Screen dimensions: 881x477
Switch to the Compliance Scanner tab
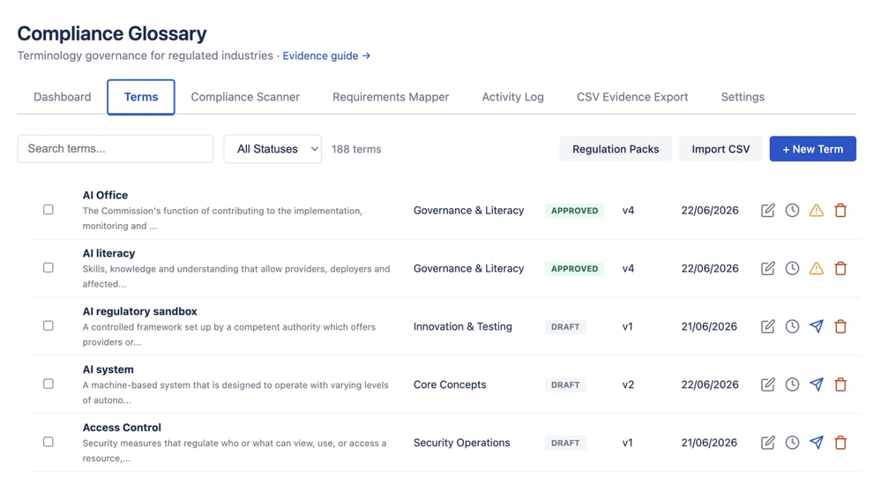click(245, 97)
